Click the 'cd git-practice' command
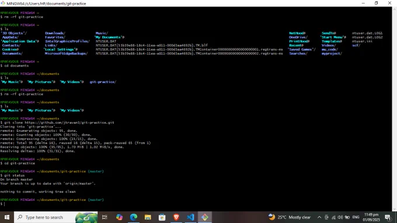 pos(20,163)
